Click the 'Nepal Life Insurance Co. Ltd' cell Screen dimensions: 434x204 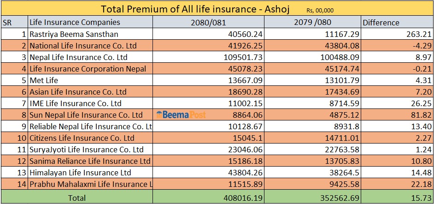point(78,57)
